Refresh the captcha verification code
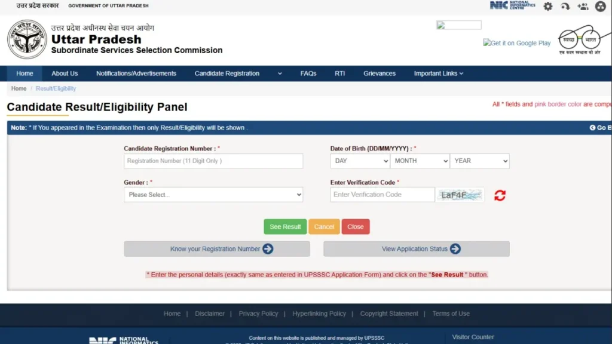This screenshot has height=344, width=612. pyautogui.click(x=500, y=195)
